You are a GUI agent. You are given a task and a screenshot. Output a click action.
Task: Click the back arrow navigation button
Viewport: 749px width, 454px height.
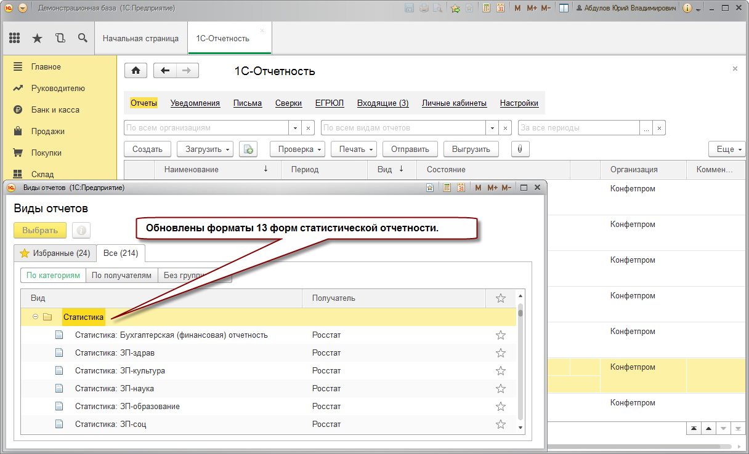pos(164,71)
